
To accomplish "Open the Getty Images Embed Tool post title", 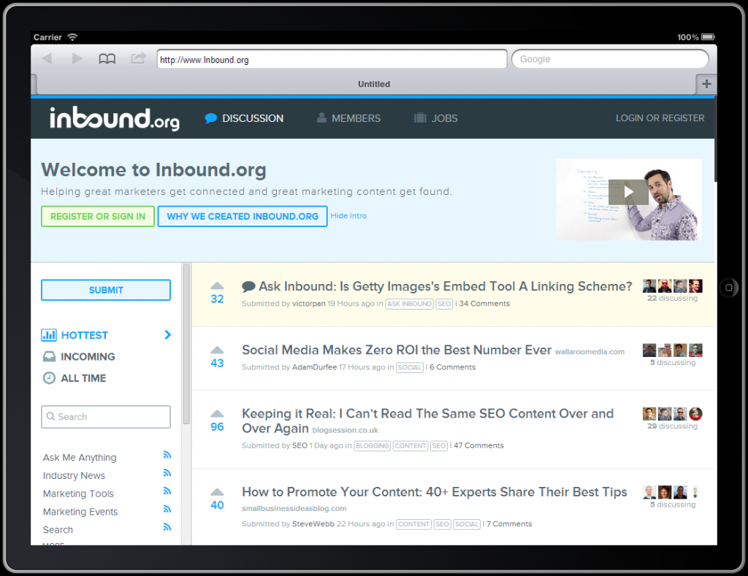I will (x=445, y=287).
